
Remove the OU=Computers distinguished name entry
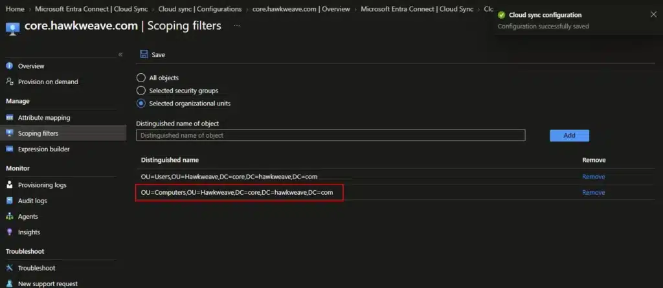[593, 192]
